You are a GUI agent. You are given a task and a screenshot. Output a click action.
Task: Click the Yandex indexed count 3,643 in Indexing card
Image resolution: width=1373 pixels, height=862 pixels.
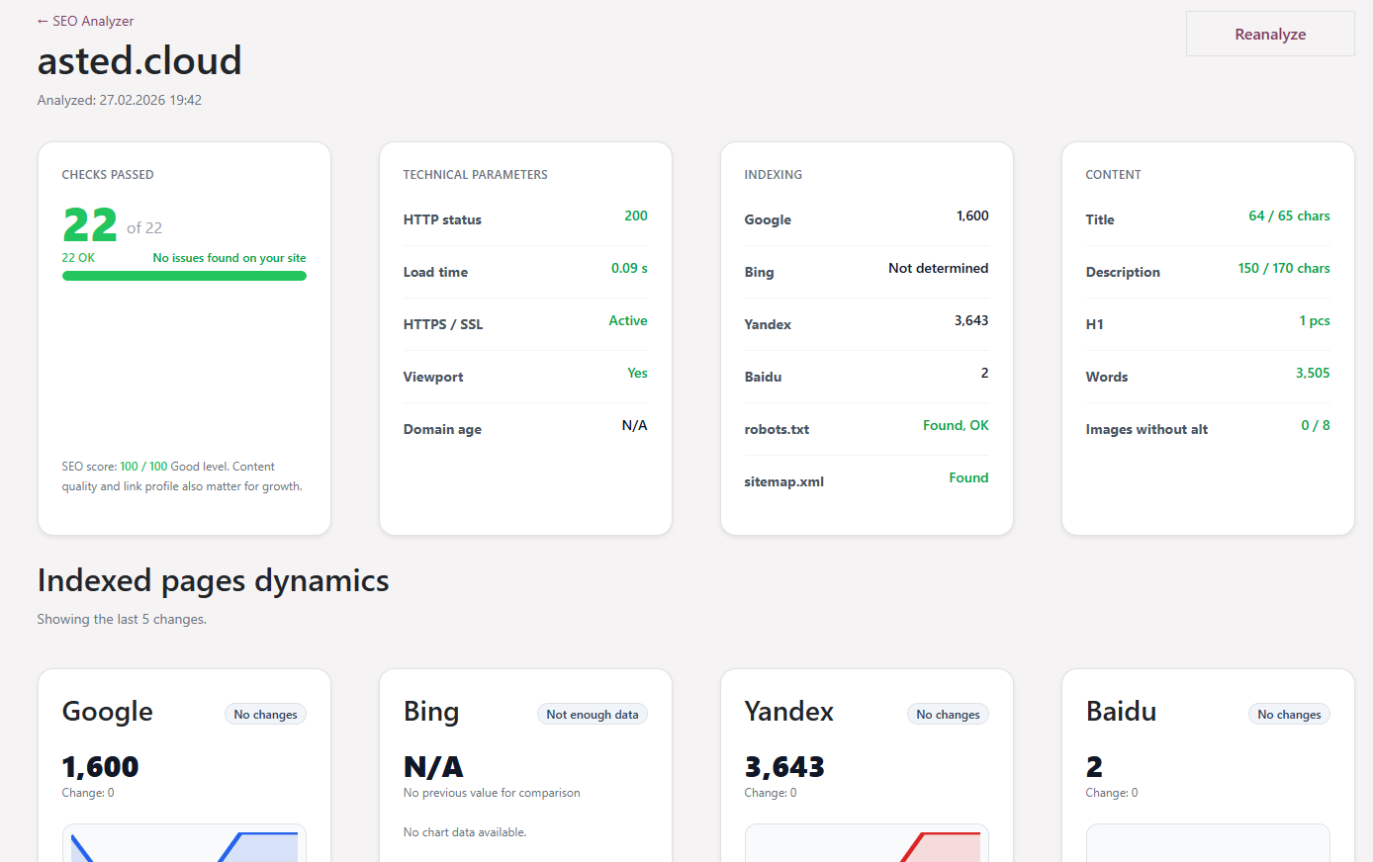[x=970, y=321]
